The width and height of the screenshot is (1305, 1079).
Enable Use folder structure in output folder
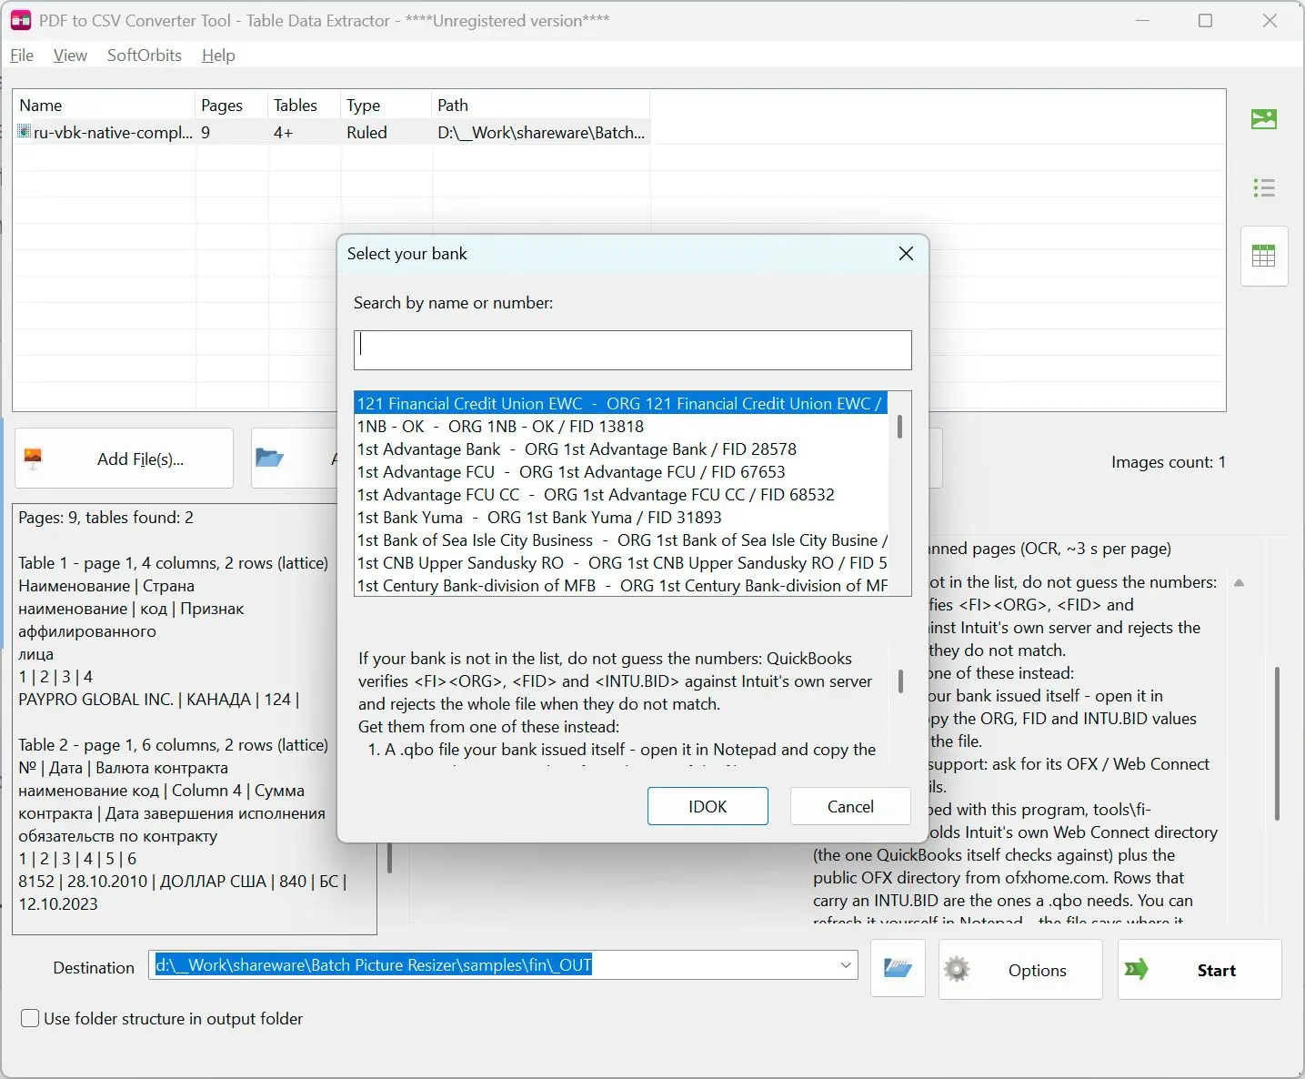point(30,1019)
